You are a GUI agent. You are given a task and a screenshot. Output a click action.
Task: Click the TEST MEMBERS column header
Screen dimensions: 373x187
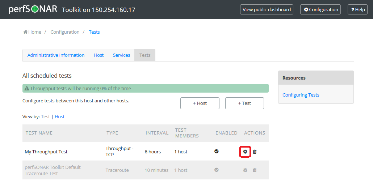click(187, 133)
